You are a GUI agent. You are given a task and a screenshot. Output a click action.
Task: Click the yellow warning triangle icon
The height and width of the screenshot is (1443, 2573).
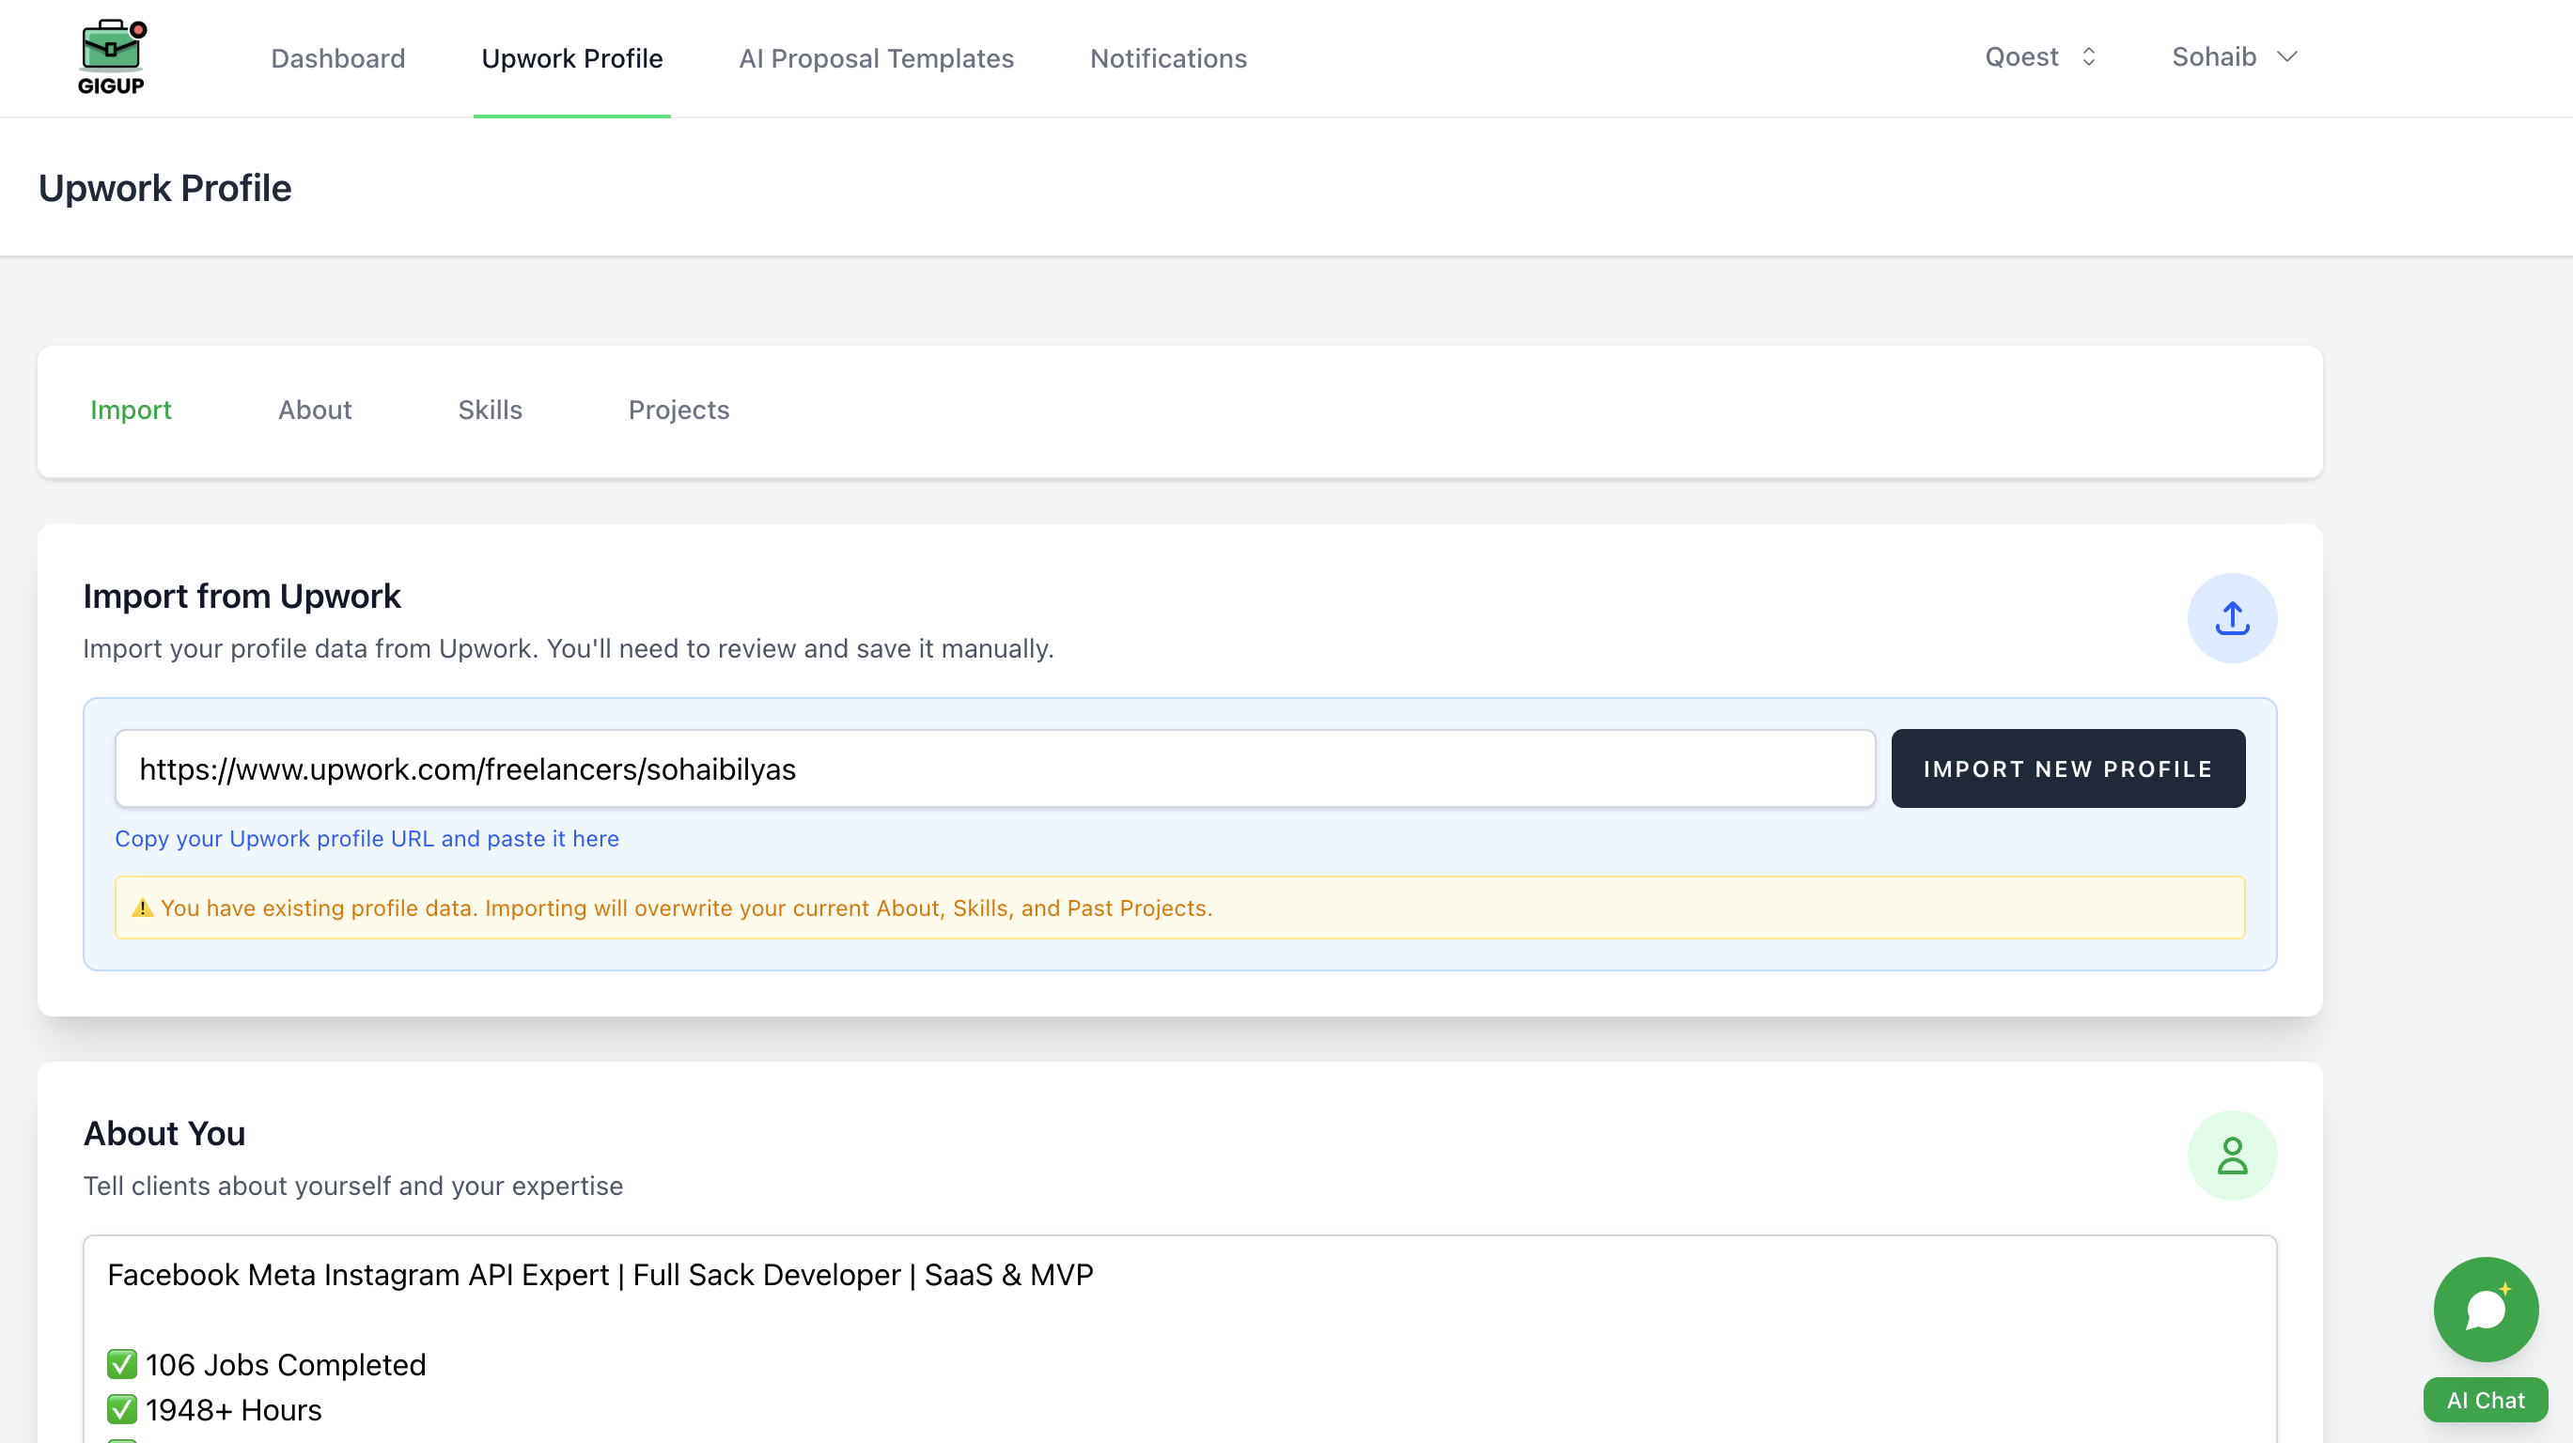[x=143, y=908]
